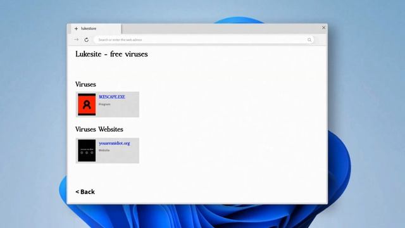The image size is (405, 228).
Task: Close the browser window with X
Action: (323, 28)
